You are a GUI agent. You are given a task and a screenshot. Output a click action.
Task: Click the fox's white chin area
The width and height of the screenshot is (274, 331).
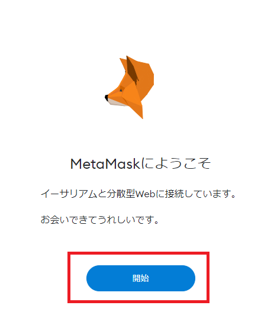tap(116, 102)
